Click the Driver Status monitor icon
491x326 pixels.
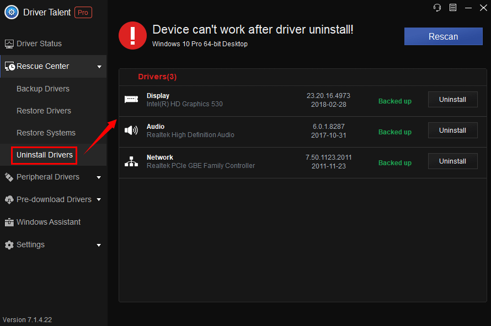[9, 44]
